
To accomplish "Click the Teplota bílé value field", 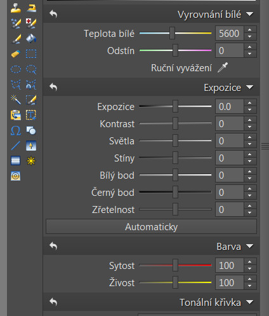I will [230, 33].
